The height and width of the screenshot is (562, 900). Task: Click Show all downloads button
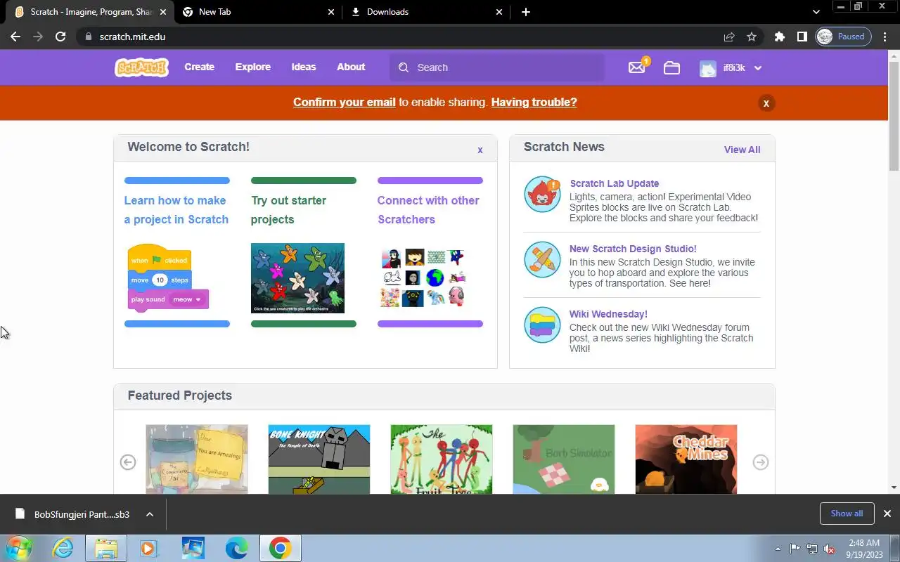tap(847, 514)
